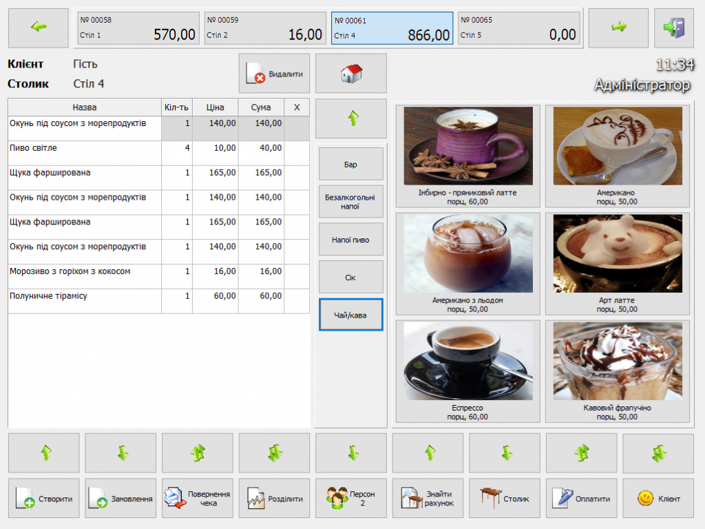This screenshot has height=529, width=705.
Task: Click the Створити create button
Action: (44, 498)
